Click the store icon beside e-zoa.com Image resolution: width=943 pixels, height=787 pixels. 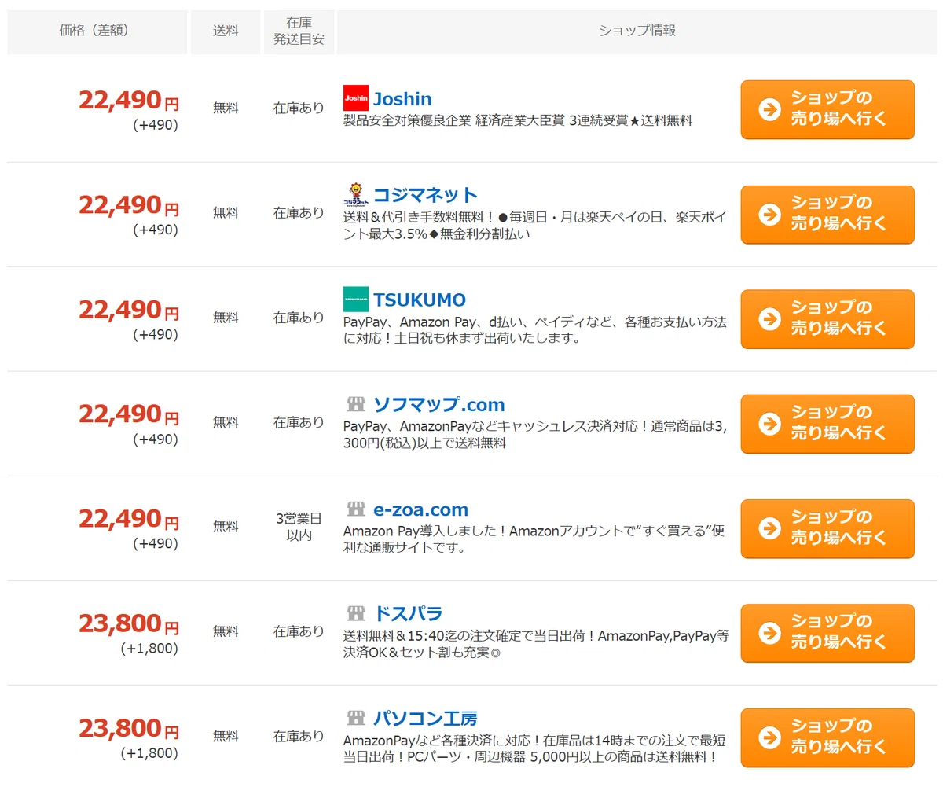click(x=356, y=509)
